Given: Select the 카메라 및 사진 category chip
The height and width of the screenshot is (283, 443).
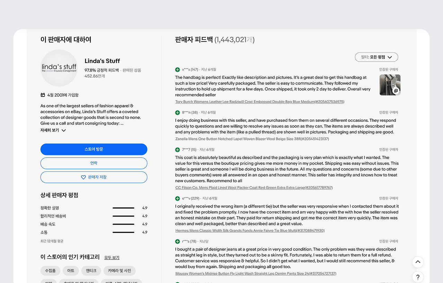Looking at the screenshot, I should 119,271.
